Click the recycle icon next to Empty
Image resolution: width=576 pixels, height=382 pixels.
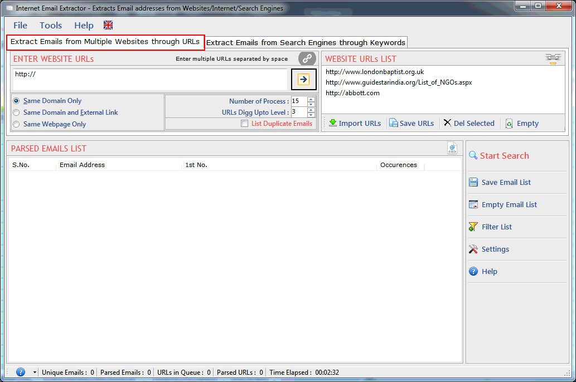(509, 123)
